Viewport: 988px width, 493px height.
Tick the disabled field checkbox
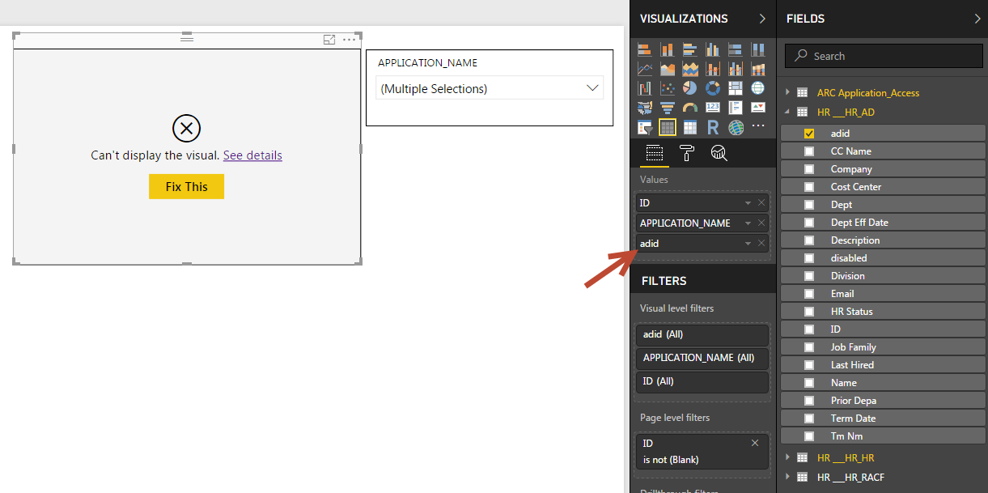click(809, 258)
